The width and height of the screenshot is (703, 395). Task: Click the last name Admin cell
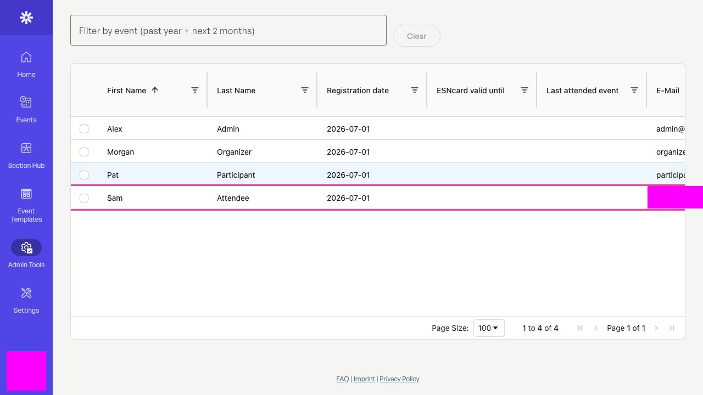[x=262, y=129]
